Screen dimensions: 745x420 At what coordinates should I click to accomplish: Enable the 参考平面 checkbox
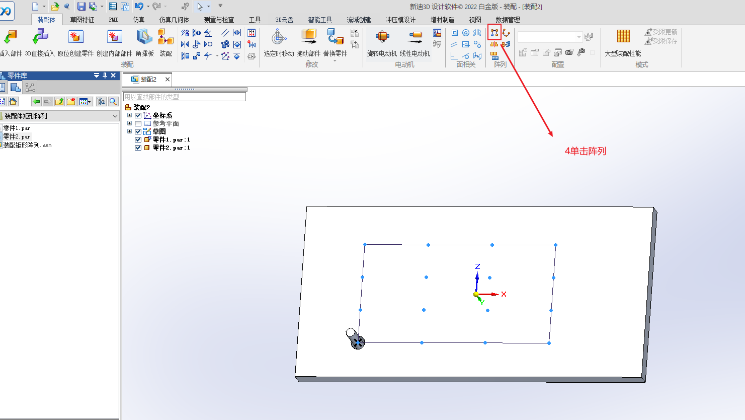pyautogui.click(x=138, y=124)
